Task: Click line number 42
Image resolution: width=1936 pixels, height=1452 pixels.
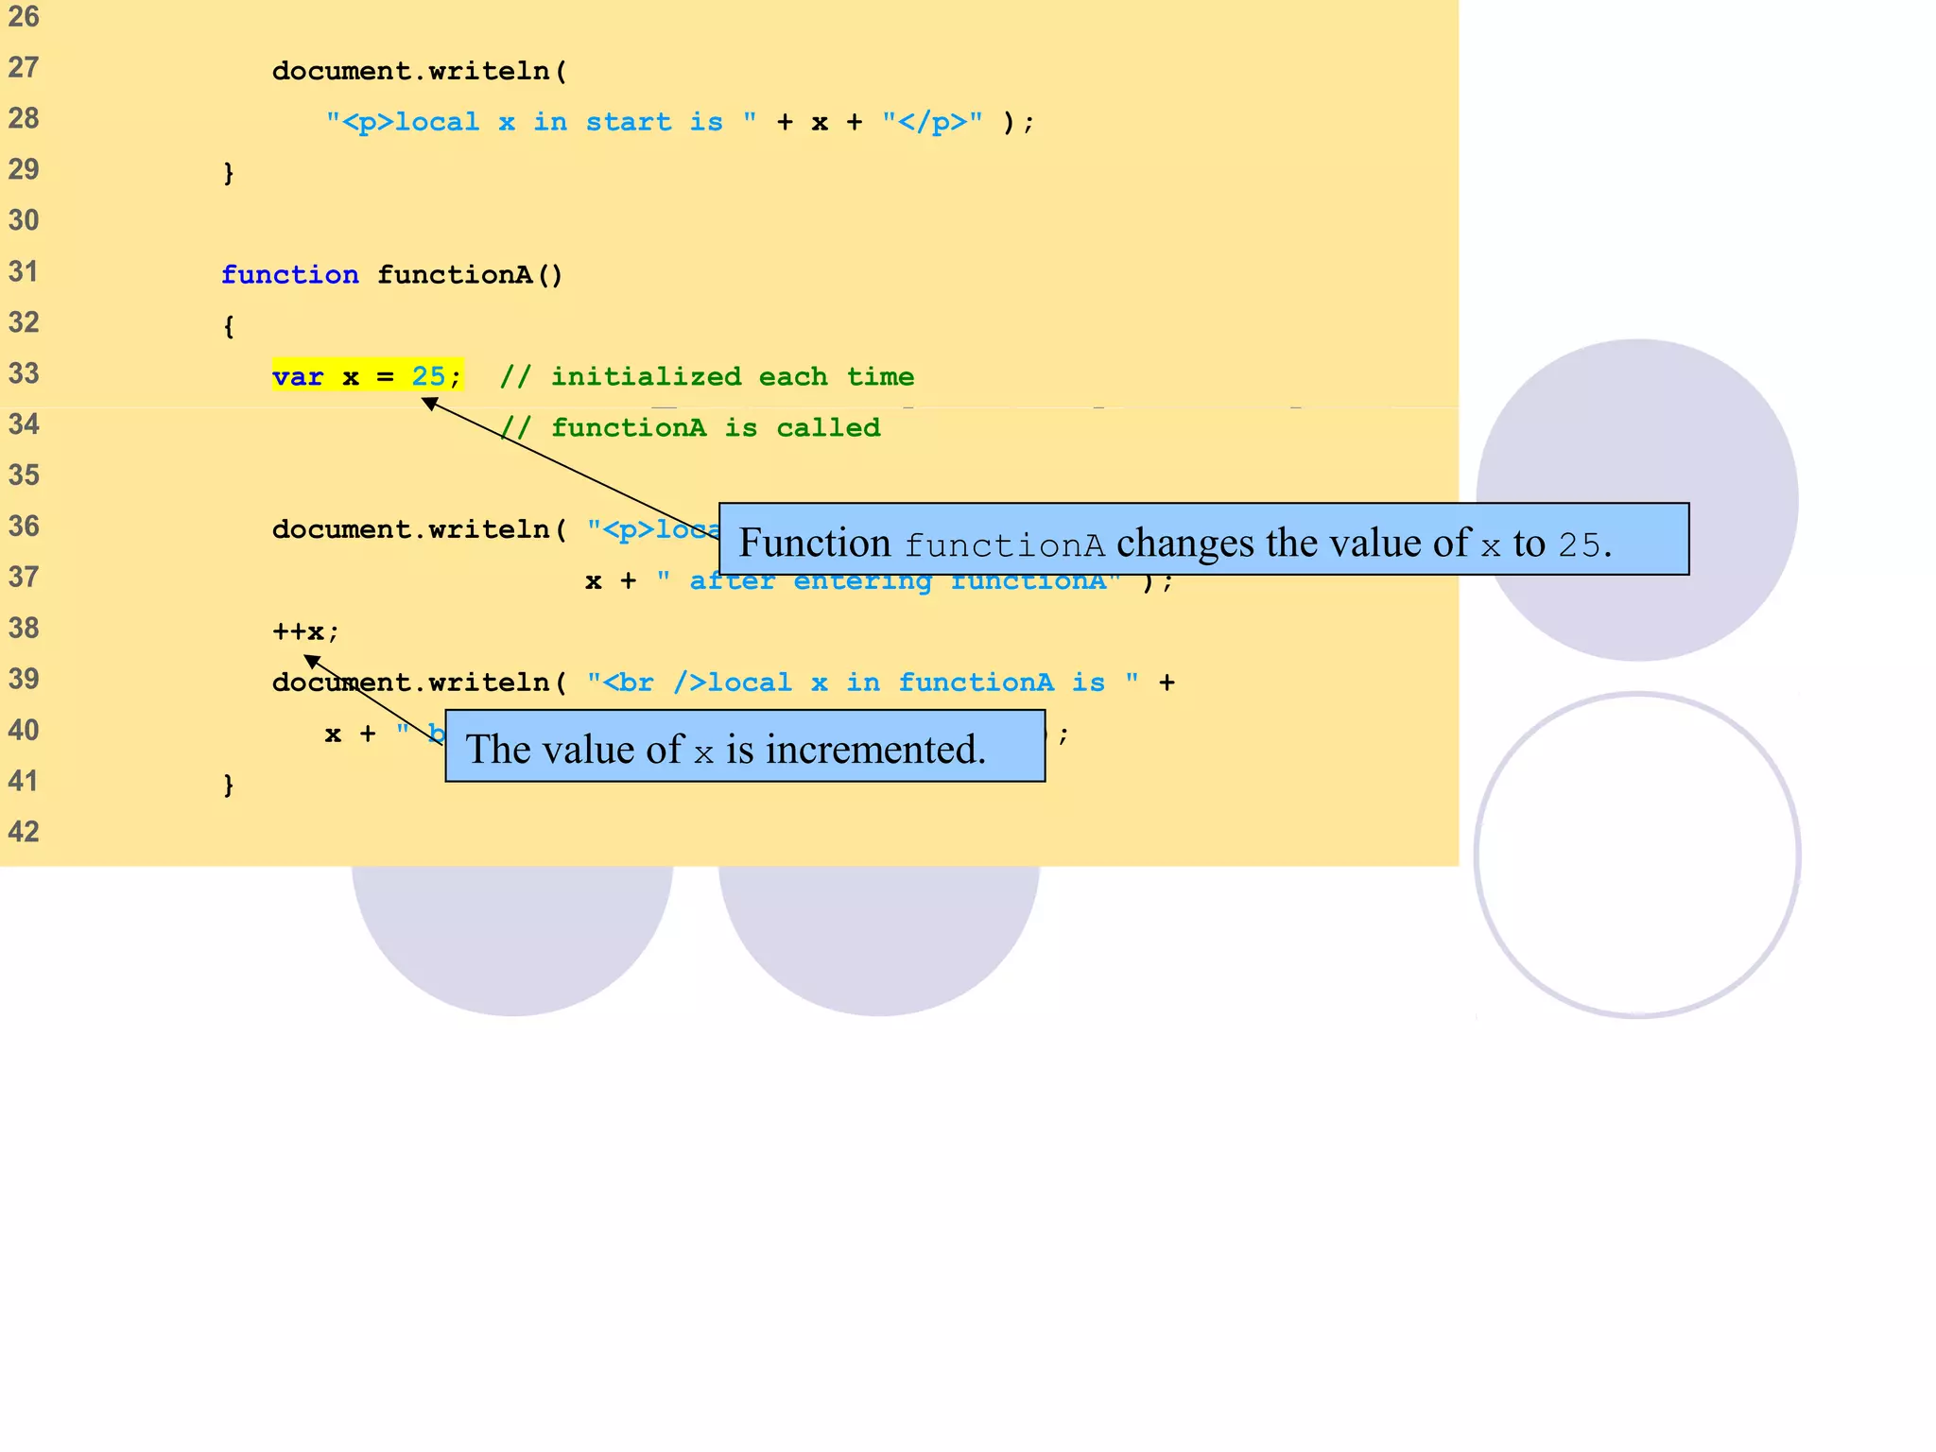Action: pyautogui.click(x=24, y=832)
